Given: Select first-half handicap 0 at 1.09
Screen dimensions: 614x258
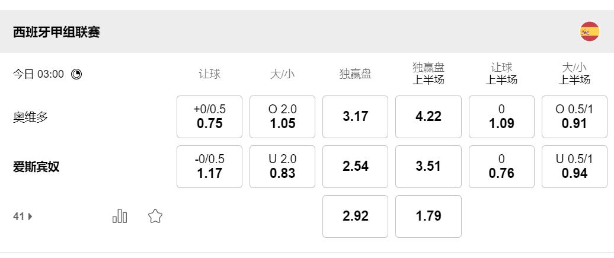Looking at the screenshot, I should [x=501, y=117].
